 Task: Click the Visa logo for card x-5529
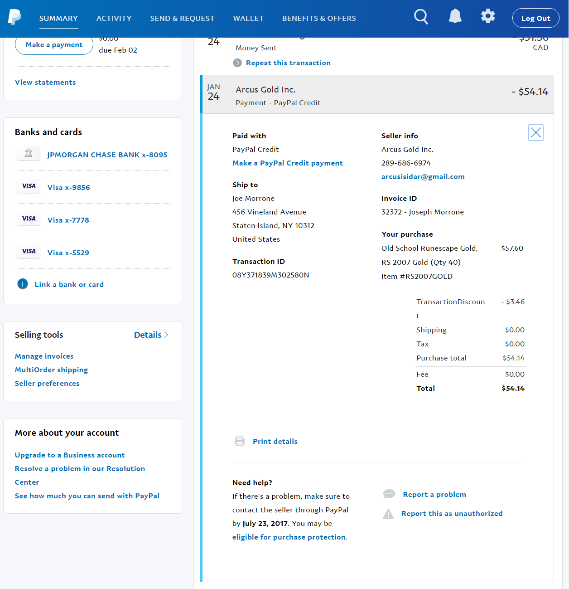29,251
